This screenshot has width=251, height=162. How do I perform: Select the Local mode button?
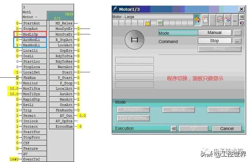click(224, 110)
